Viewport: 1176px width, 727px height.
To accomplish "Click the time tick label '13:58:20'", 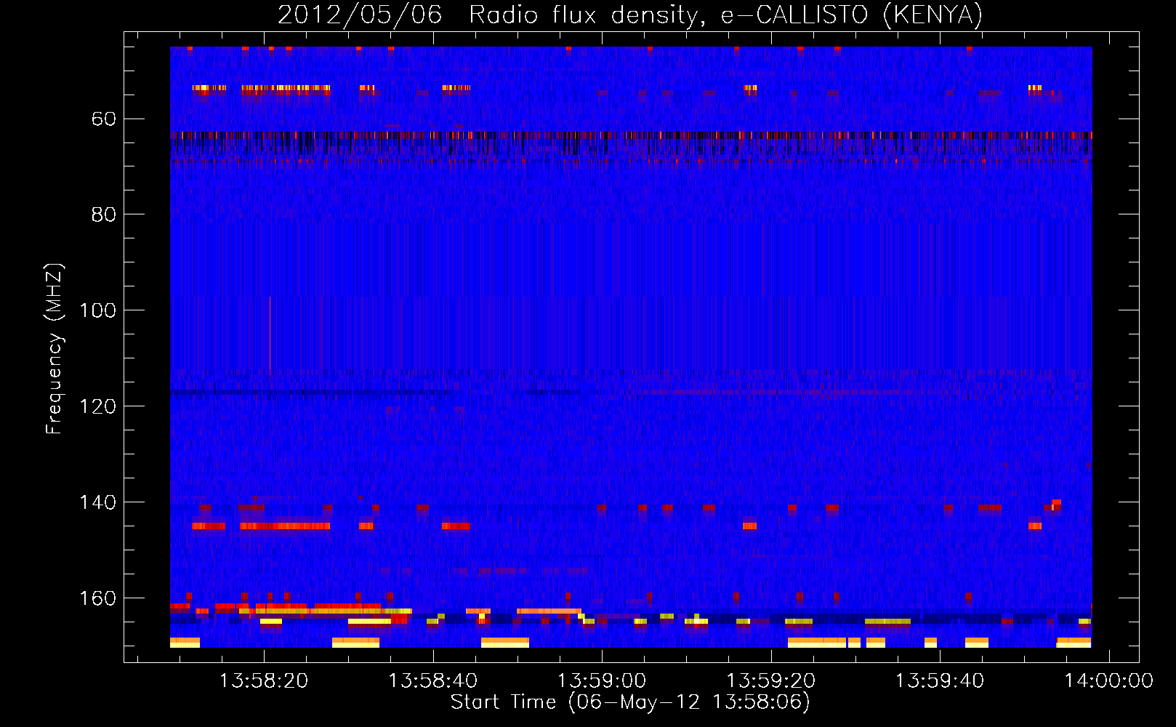I will (264, 681).
